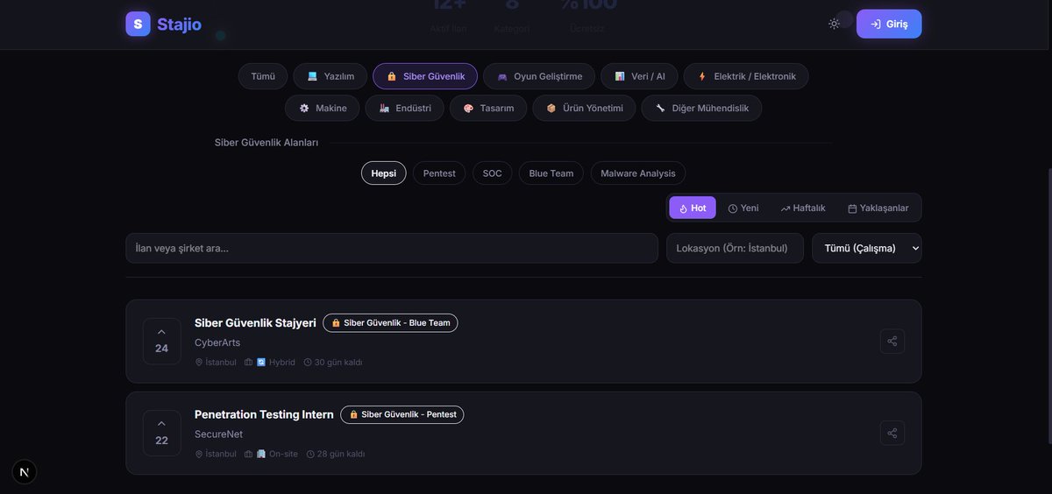1052x494 pixels.
Task: Share the Penetration Testing Intern listing
Action: (x=892, y=433)
